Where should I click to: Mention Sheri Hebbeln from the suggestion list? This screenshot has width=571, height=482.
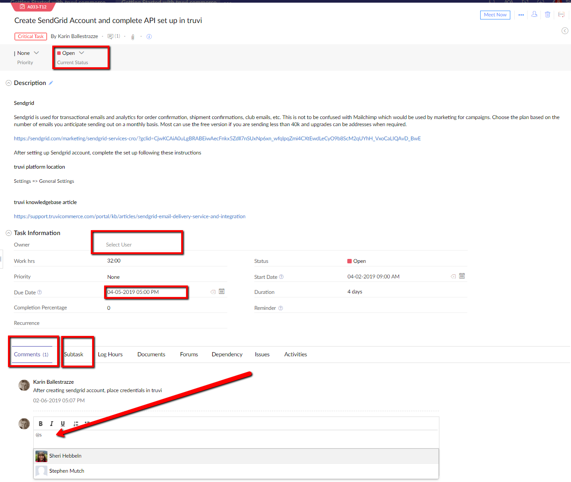[236, 456]
